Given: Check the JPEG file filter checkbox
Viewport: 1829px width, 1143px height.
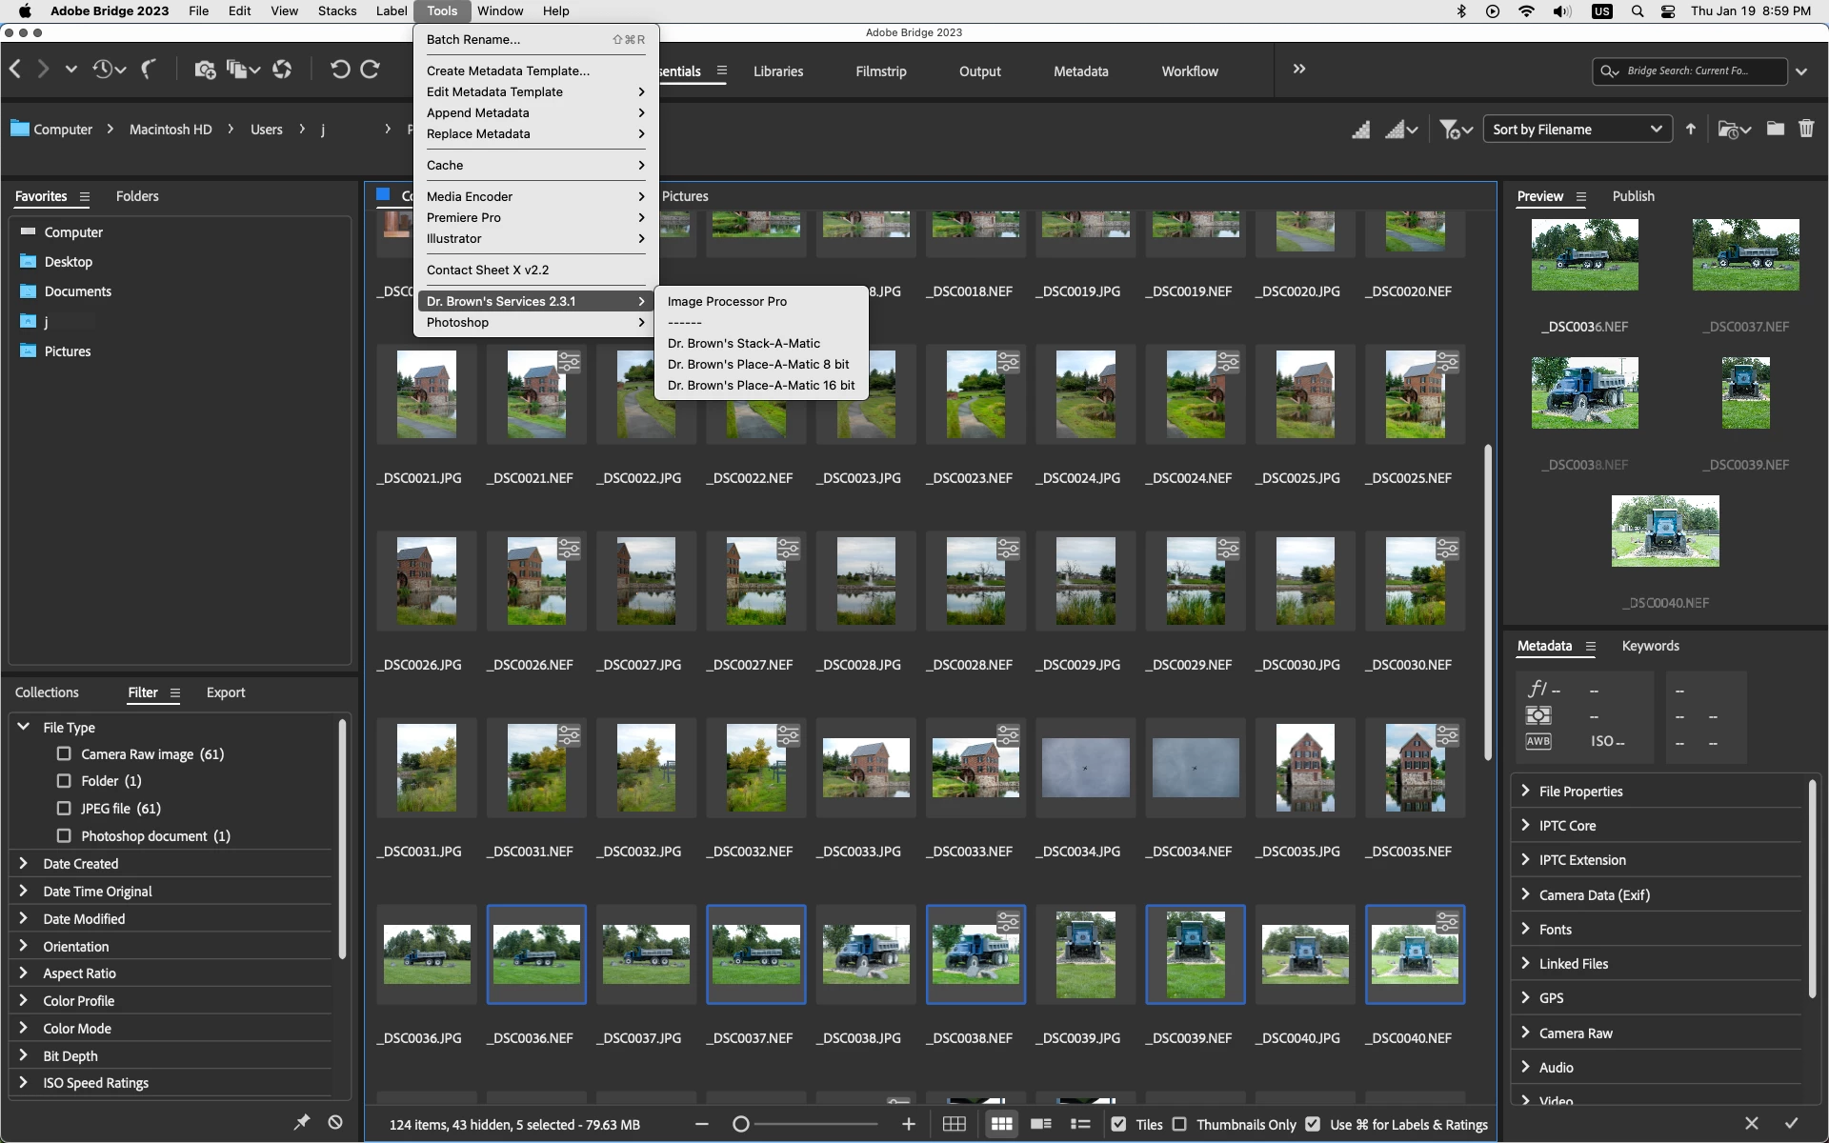Looking at the screenshot, I should (64, 808).
